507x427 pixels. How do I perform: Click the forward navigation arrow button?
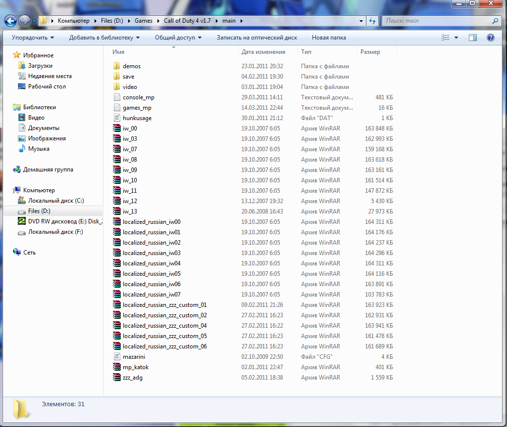coord(24,21)
